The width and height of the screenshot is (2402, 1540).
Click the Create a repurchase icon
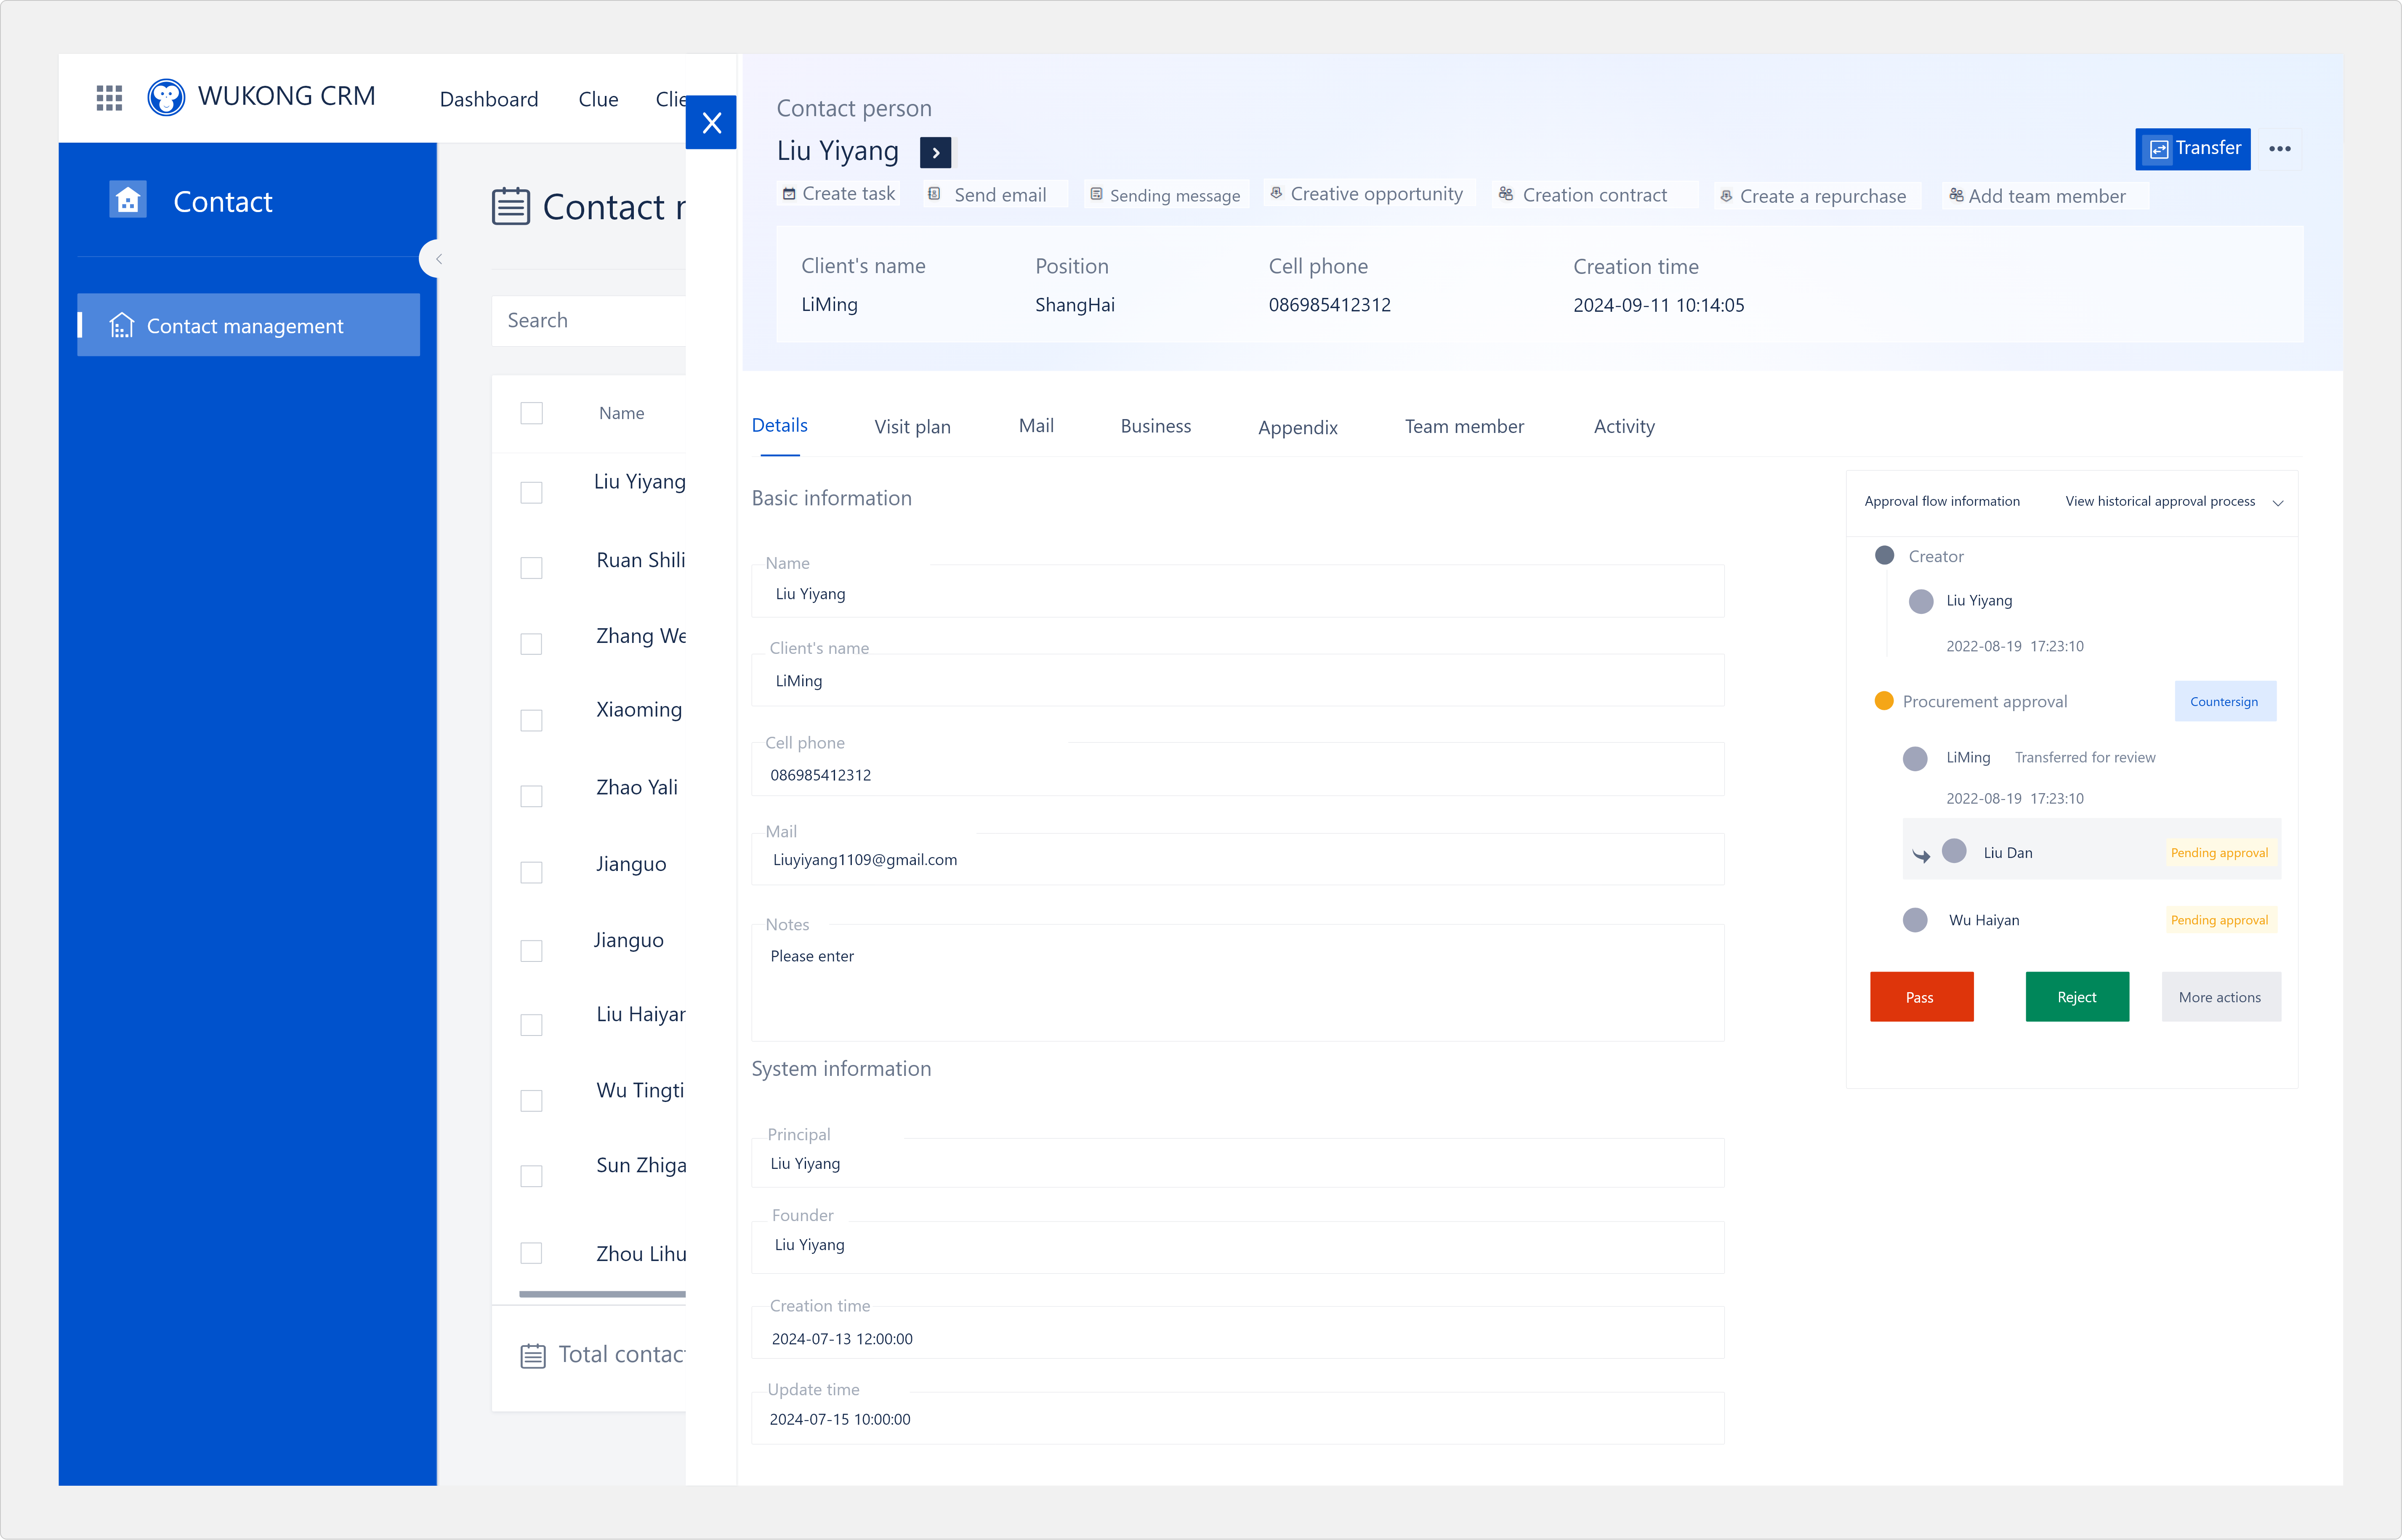1726,196
